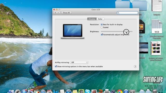Open the AirPlay mirroring dropdown
The width and height of the screenshot is (166, 93).
point(79,63)
